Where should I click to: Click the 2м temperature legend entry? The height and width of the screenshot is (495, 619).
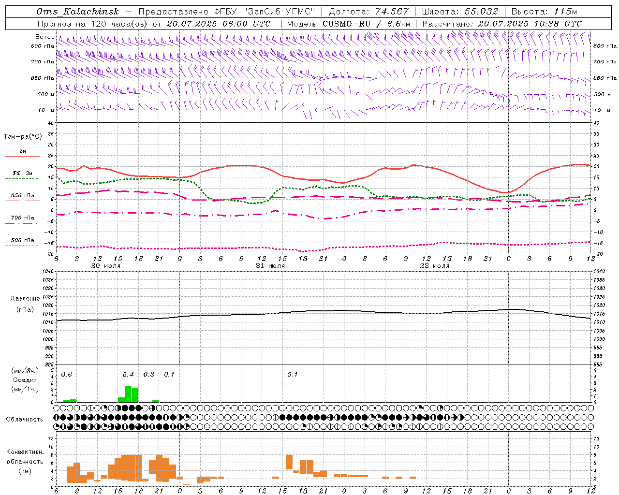coord(22,151)
